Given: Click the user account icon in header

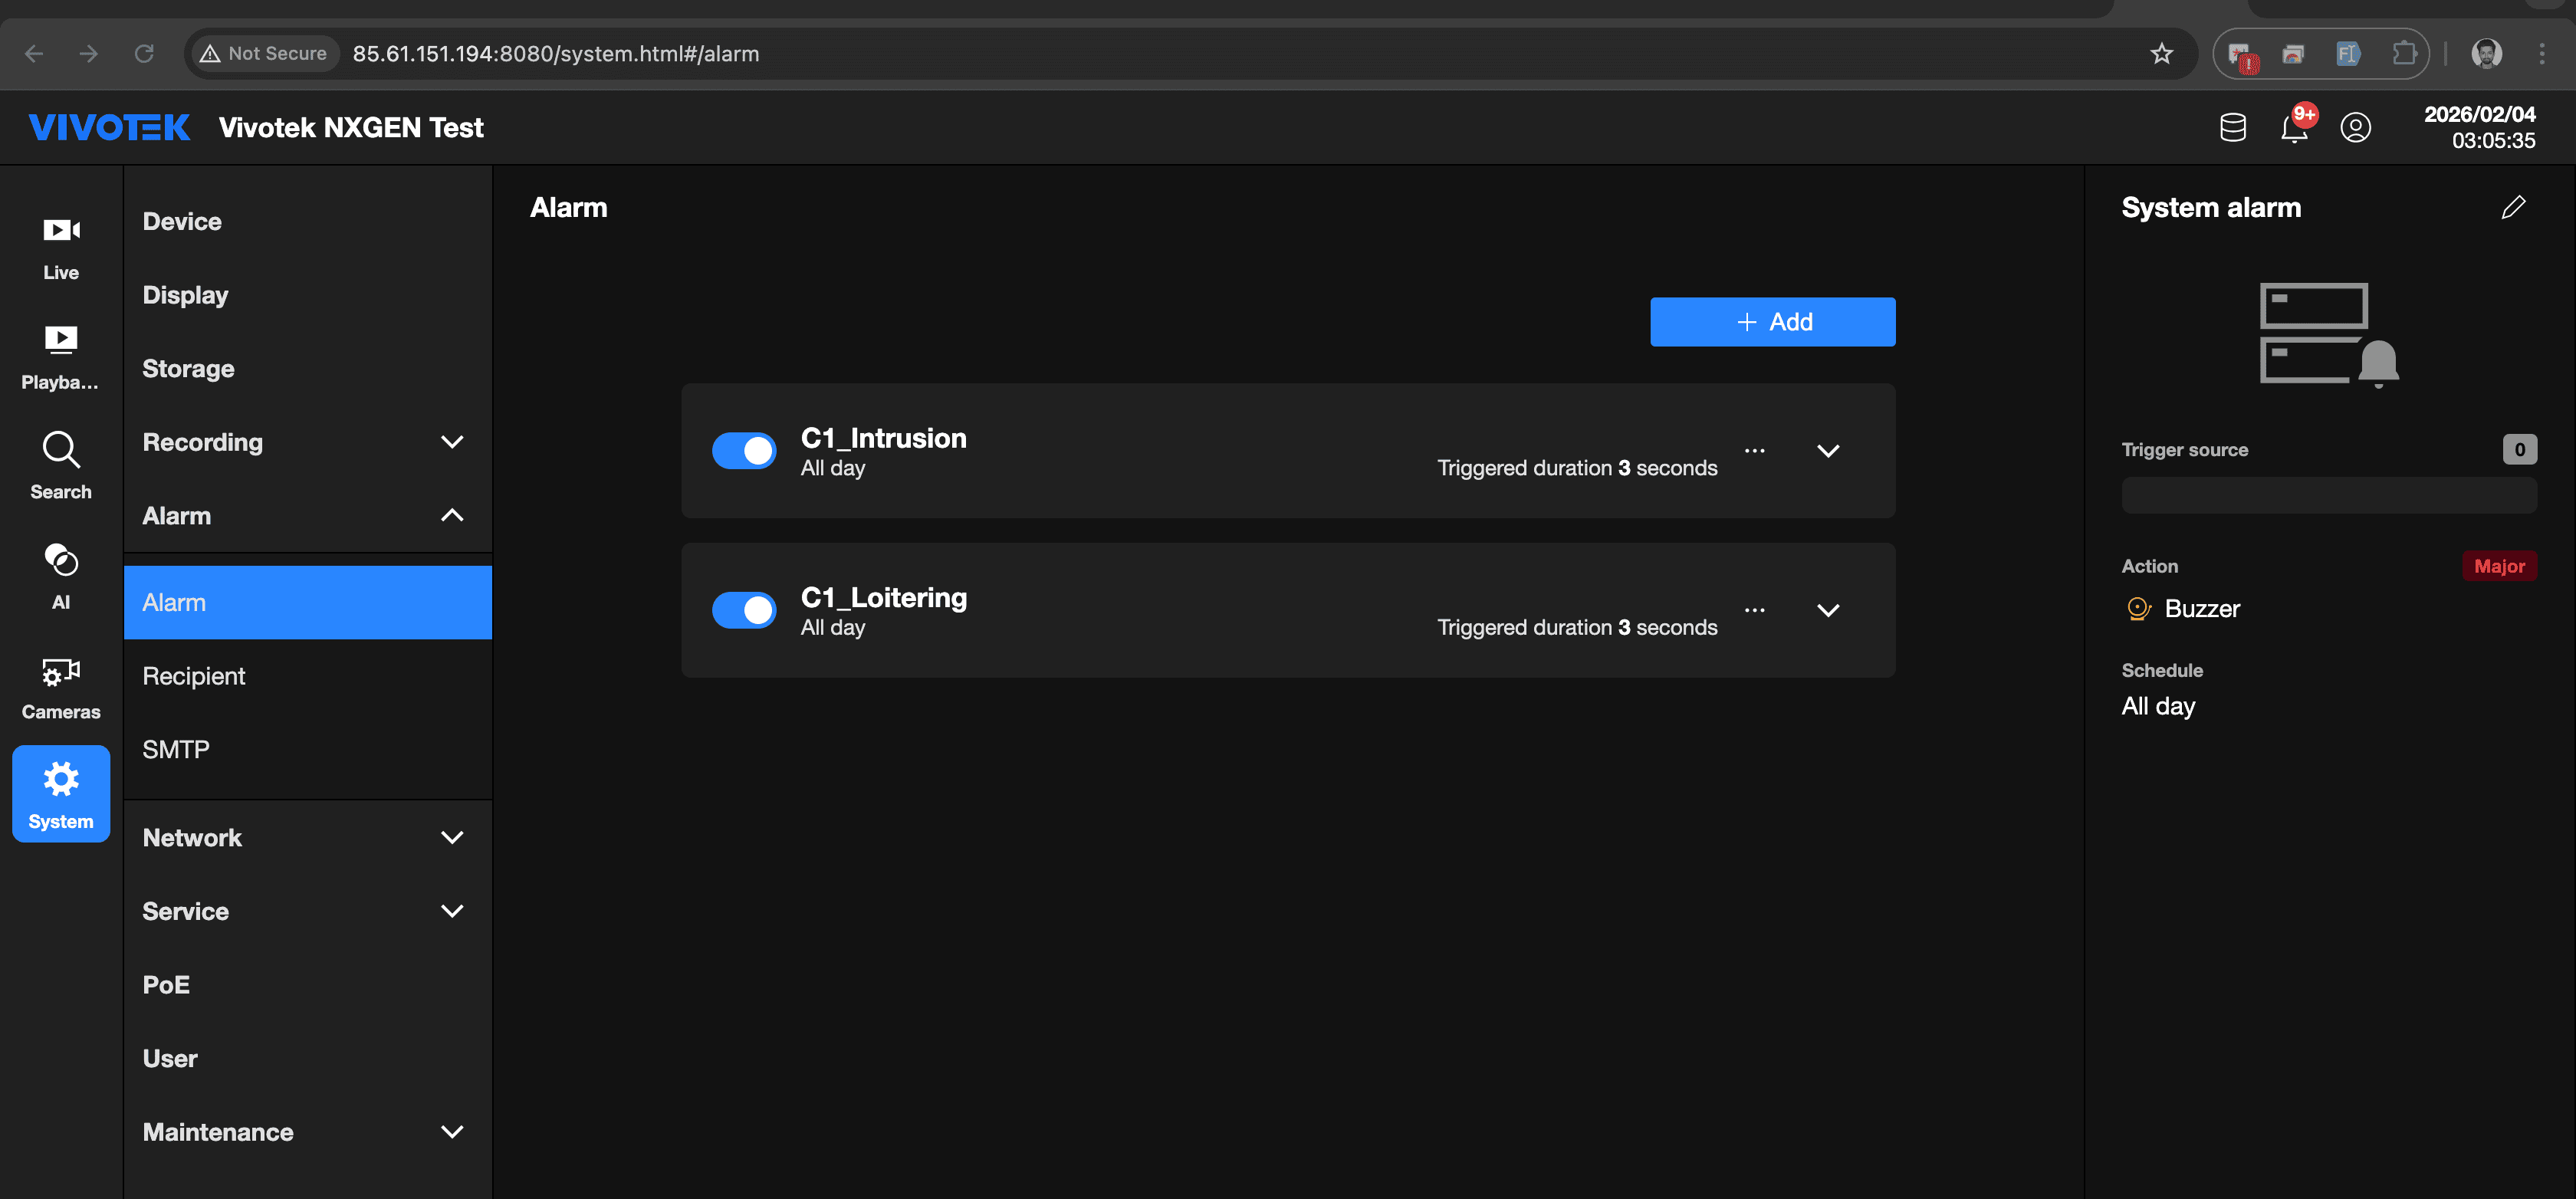Looking at the screenshot, I should (2355, 128).
